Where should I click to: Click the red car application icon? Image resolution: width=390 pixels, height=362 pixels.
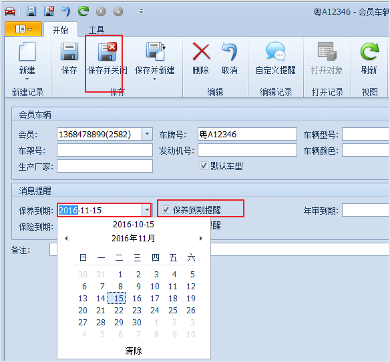click(x=10, y=11)
